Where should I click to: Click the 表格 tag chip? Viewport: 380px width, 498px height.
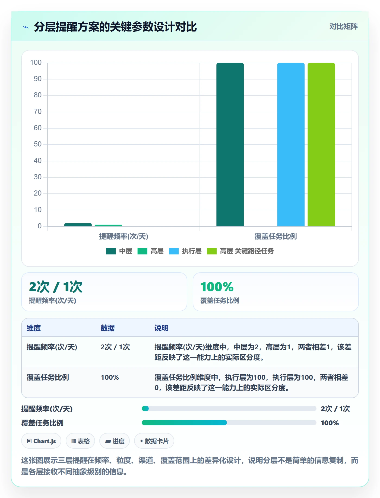[80, 441]
